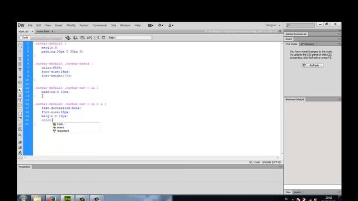Switch to the AP Elements panel tab
358x201 pixels.
(x=307, y=44)
